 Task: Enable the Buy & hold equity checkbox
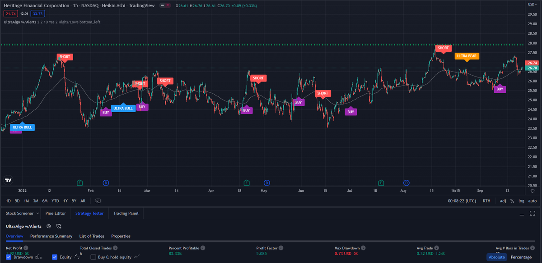[93, 257]
